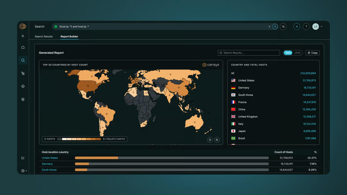347x195 pixels.
Task: Clear the search query with the X
Action: click(269, 26)
